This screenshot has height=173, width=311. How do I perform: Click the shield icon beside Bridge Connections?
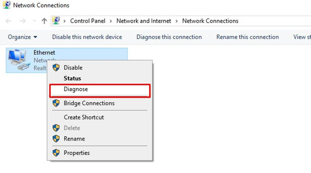56,103
